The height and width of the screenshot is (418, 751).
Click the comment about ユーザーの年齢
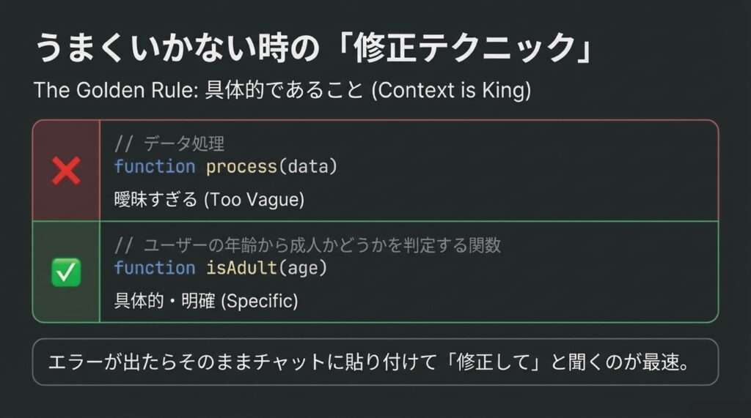point(308,245)
